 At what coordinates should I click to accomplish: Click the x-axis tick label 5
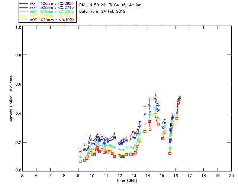pos(22,176)
